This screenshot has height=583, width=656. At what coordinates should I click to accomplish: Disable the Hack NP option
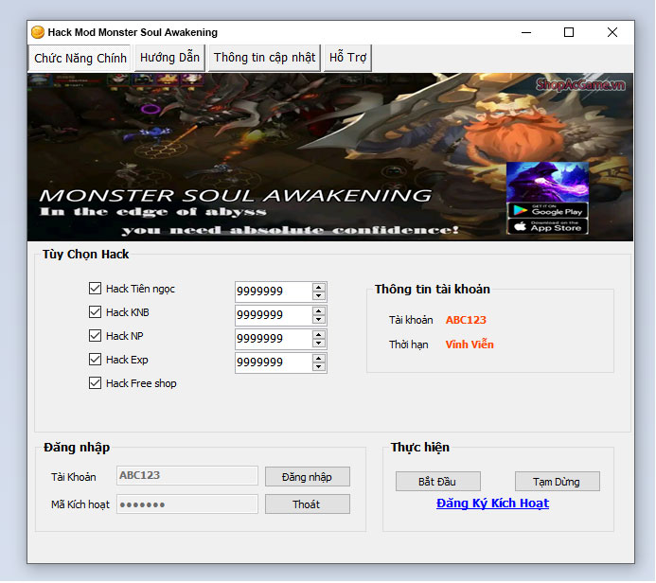click(95, 336)
